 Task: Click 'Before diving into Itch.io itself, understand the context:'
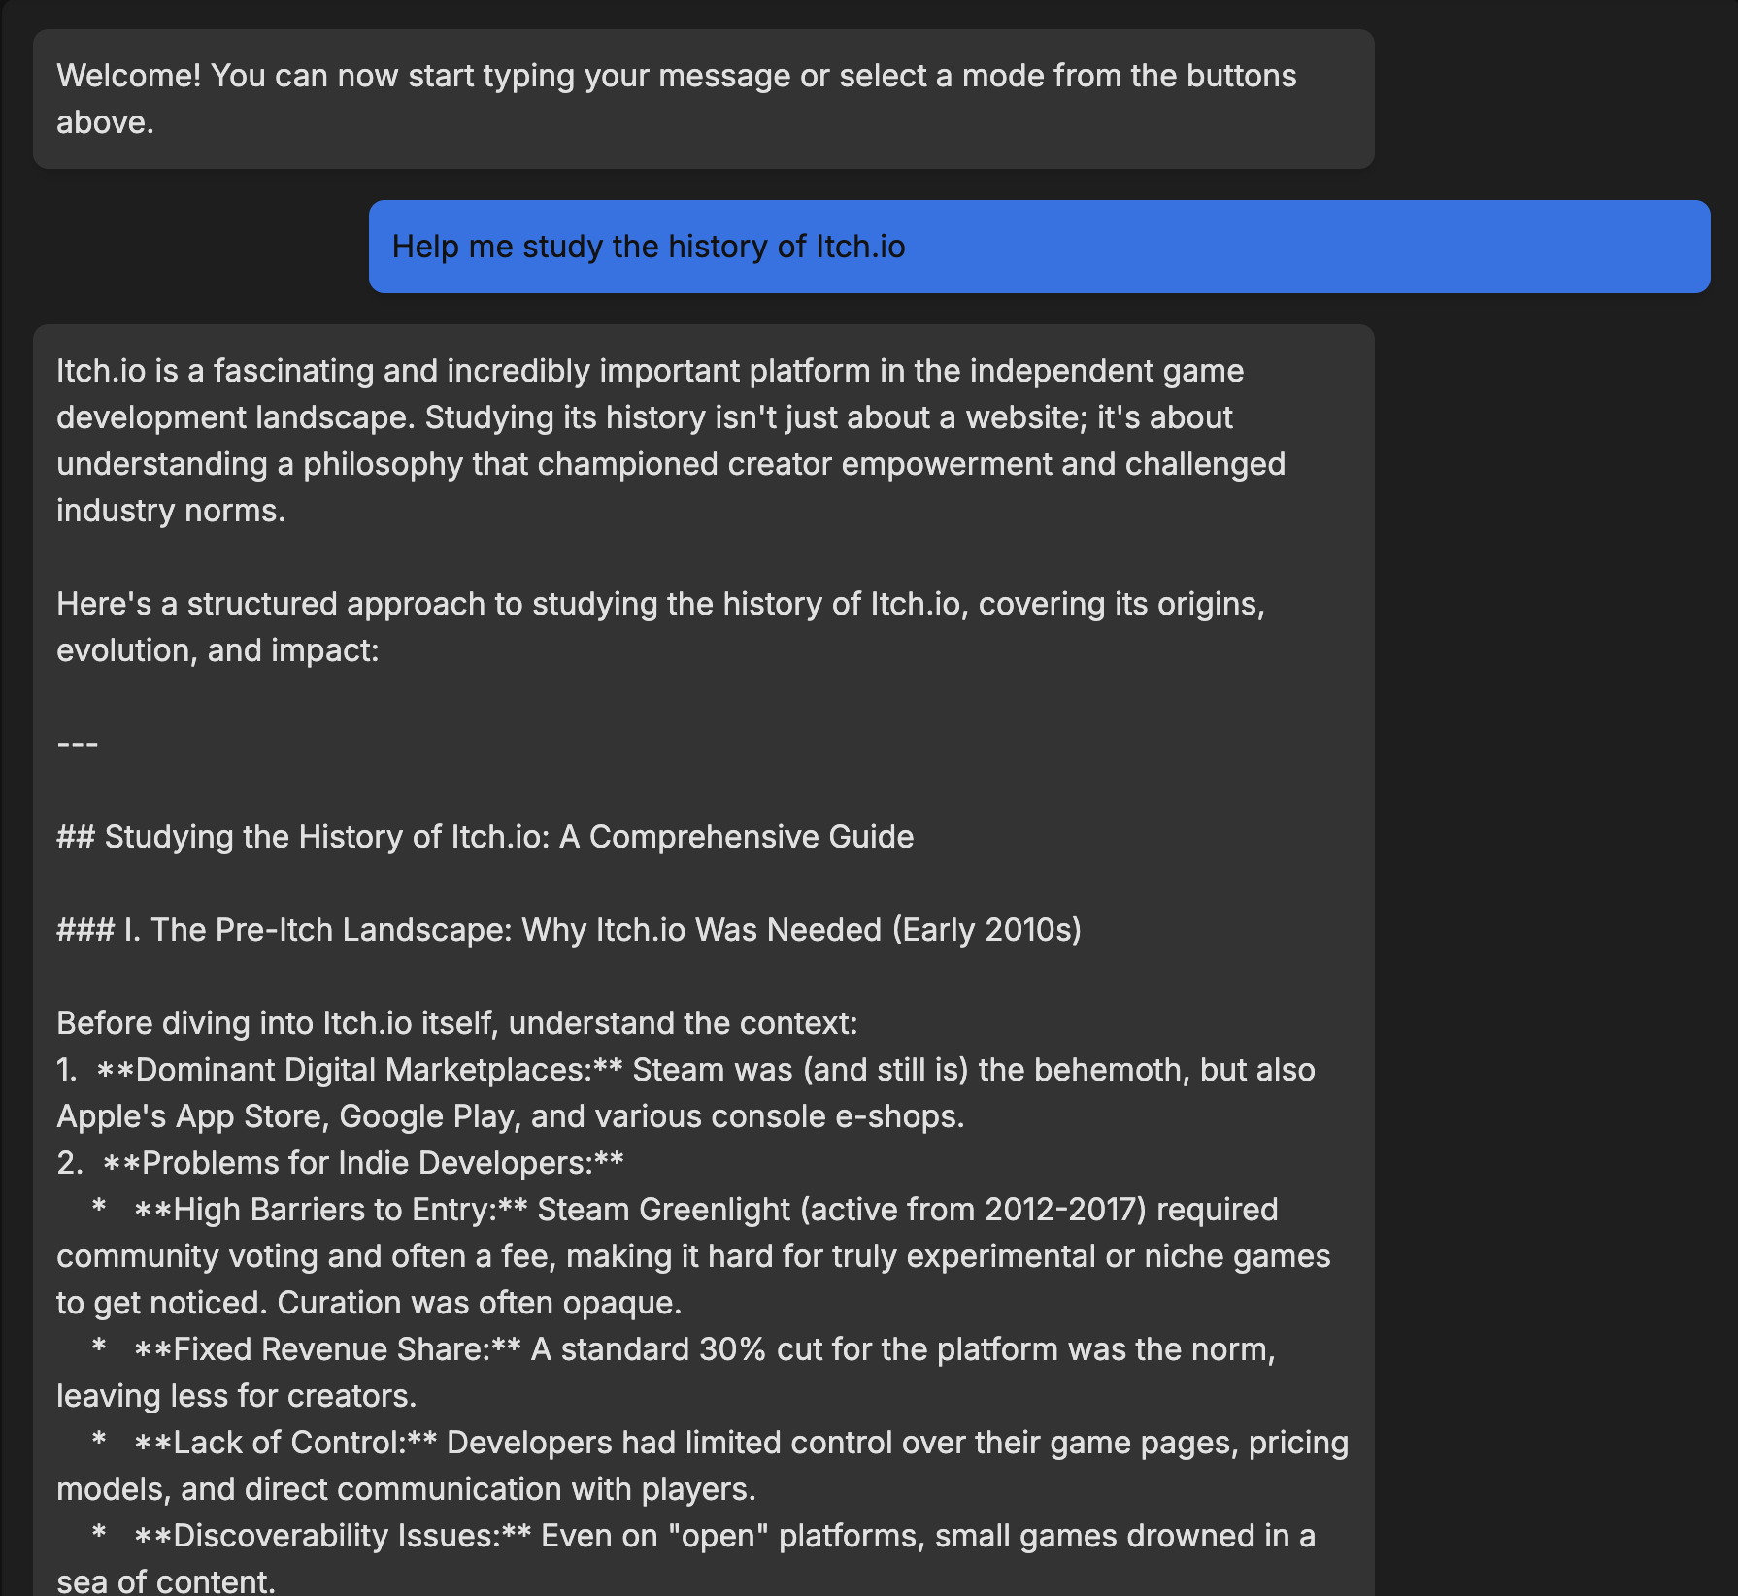(456, 1023)
